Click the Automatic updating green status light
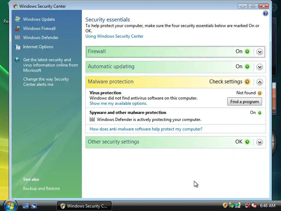The height and width of the screenshot is (211, 281). [247, 66]
